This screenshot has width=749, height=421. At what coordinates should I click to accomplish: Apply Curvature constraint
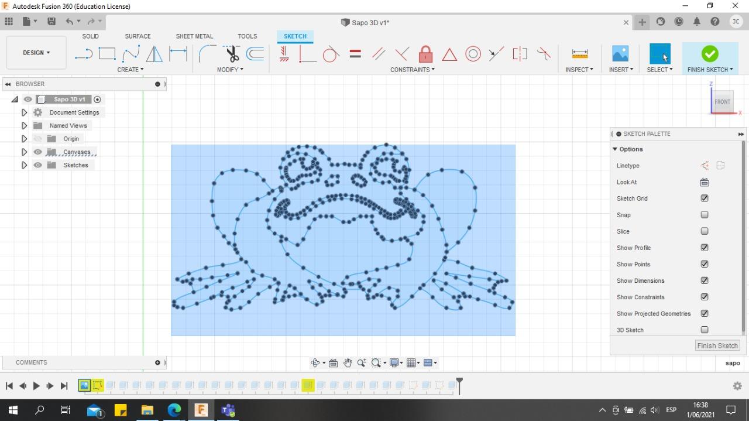point(544,54)
